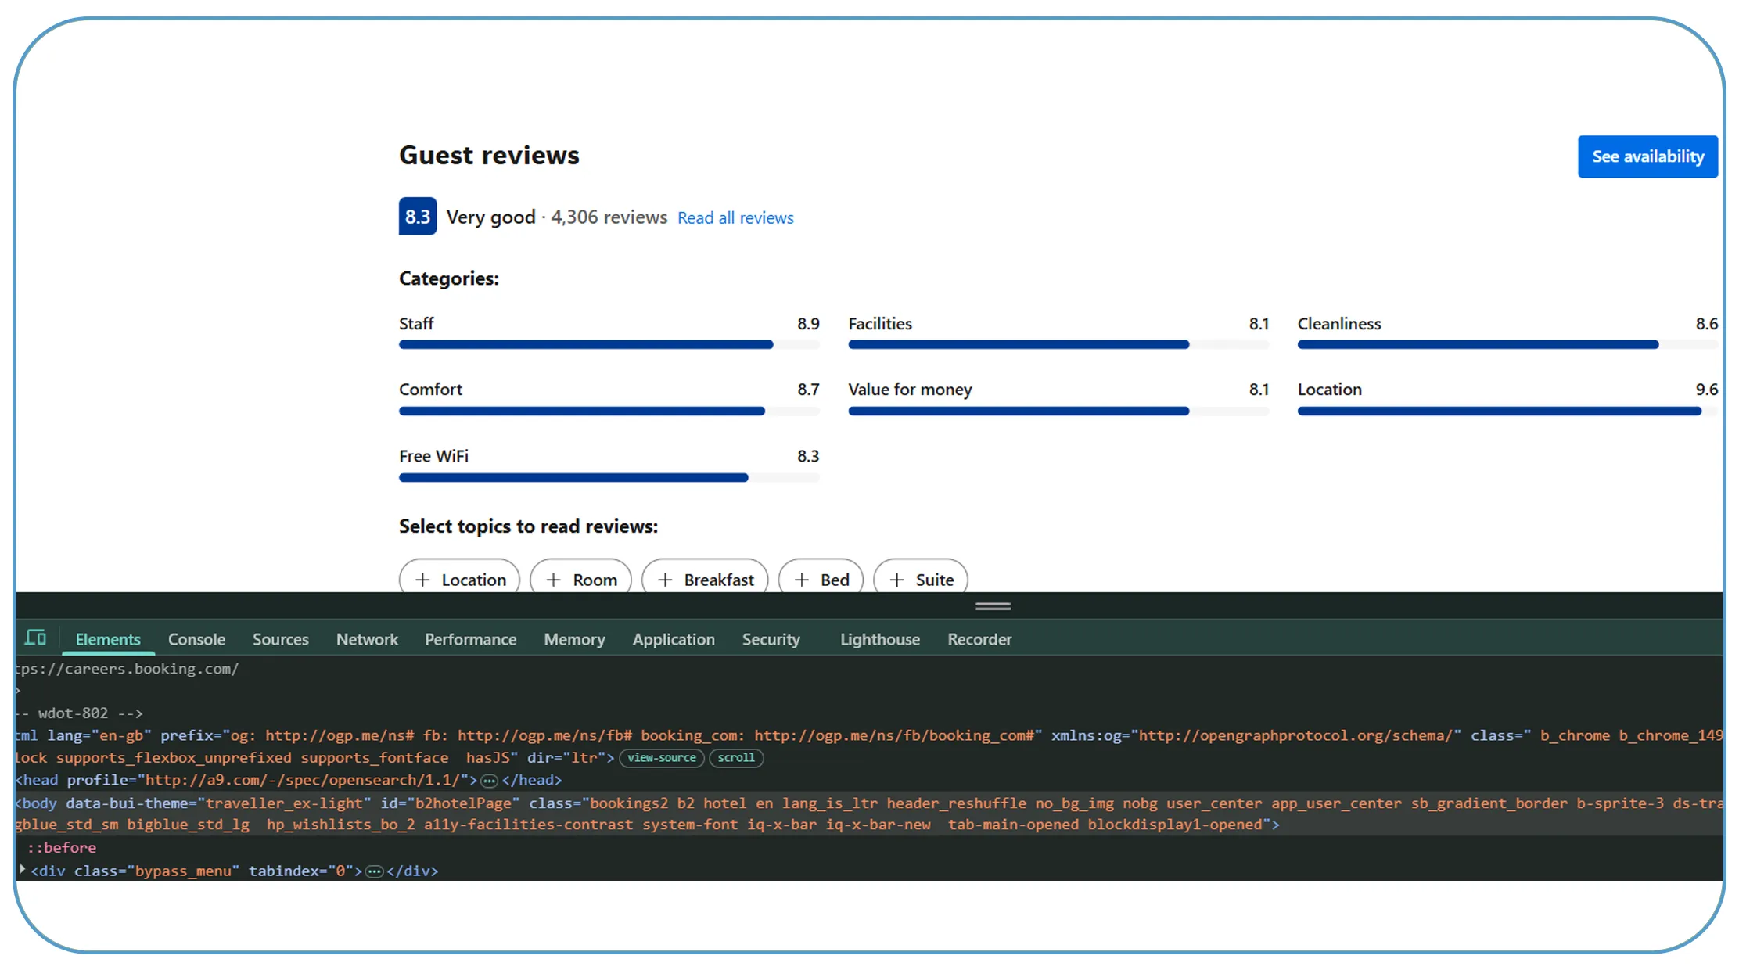The width and height of the screenshot is (1739, 970).
Task: Click the See availability button
Action: click(x=1647, y=156)
